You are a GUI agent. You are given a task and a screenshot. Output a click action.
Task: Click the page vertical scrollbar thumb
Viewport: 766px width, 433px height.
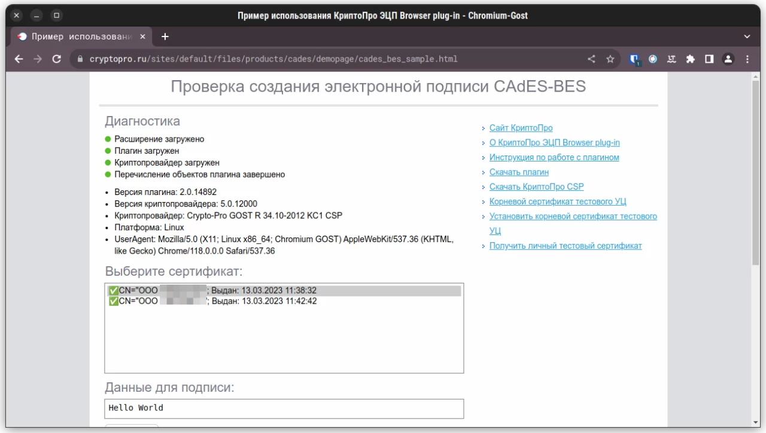755,173
